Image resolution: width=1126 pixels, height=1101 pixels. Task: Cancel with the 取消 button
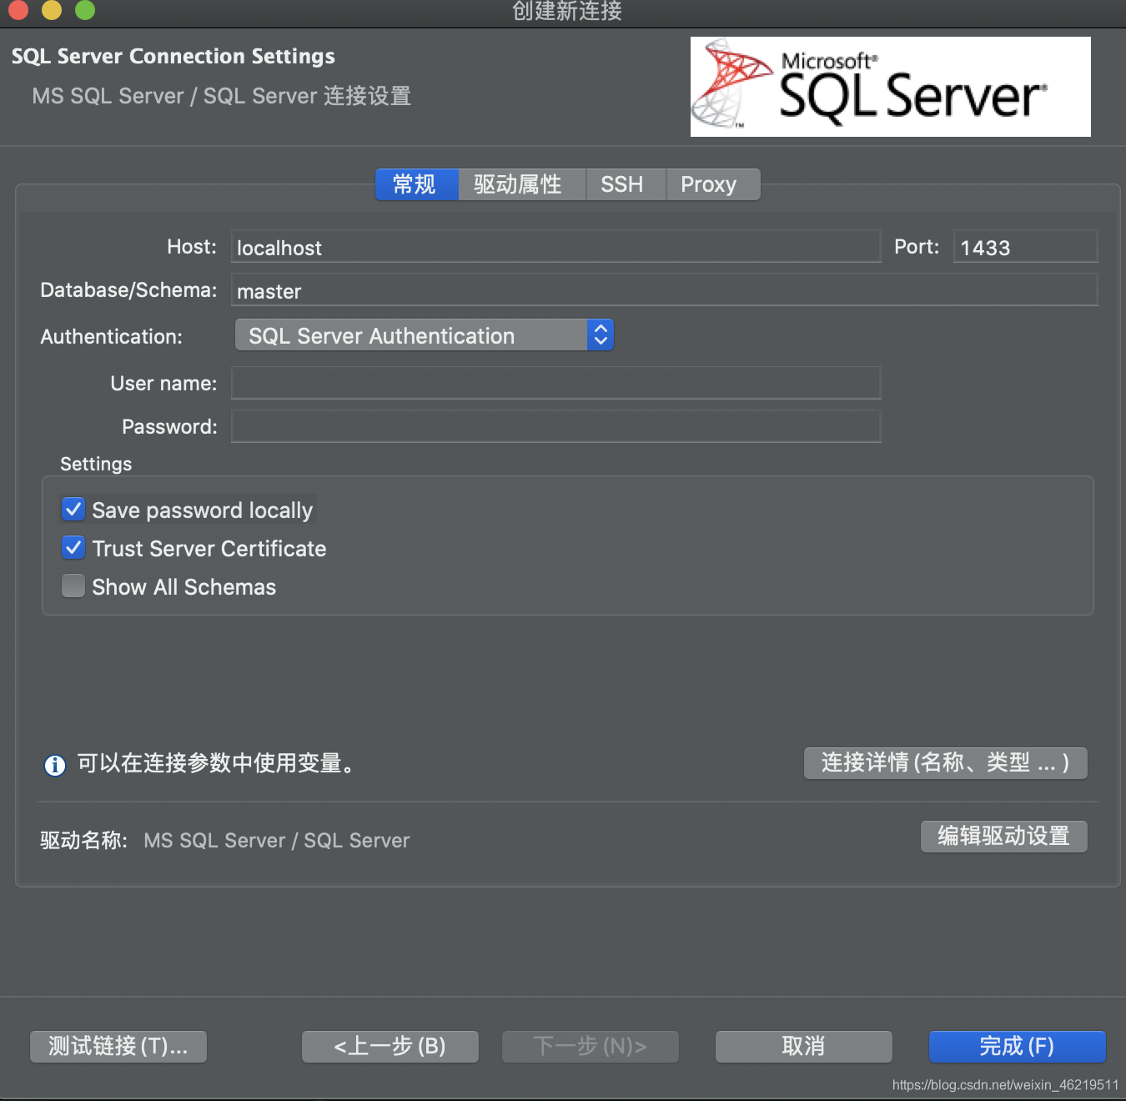point(803,1046)
